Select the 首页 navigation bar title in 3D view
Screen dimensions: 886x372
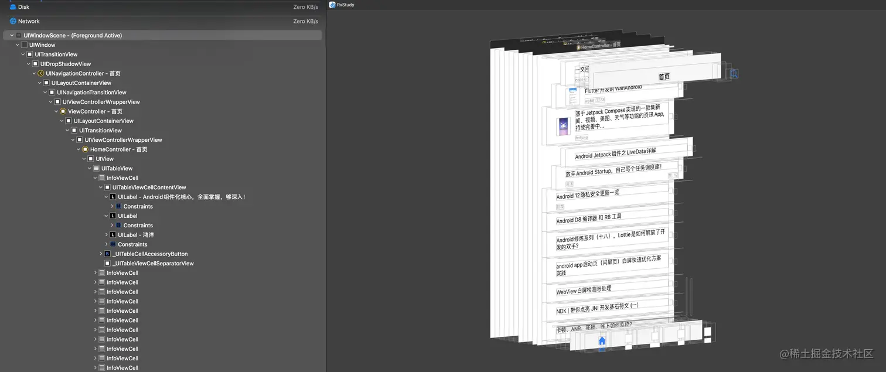[x=664, y=77]
